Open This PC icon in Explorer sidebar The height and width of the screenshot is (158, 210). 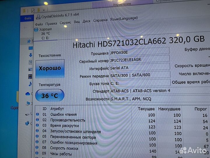[28, 104]
